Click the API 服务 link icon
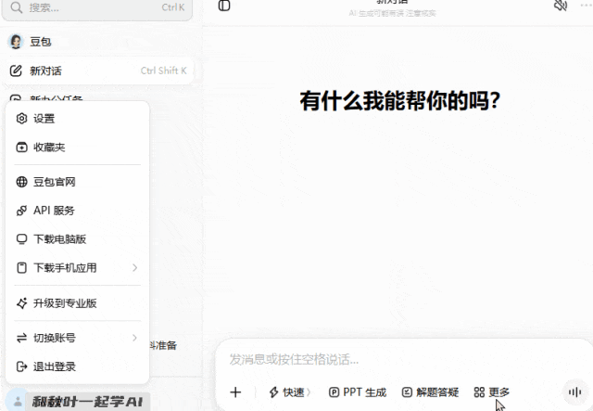This screenshot has width=593, height=411. [22, 211]
